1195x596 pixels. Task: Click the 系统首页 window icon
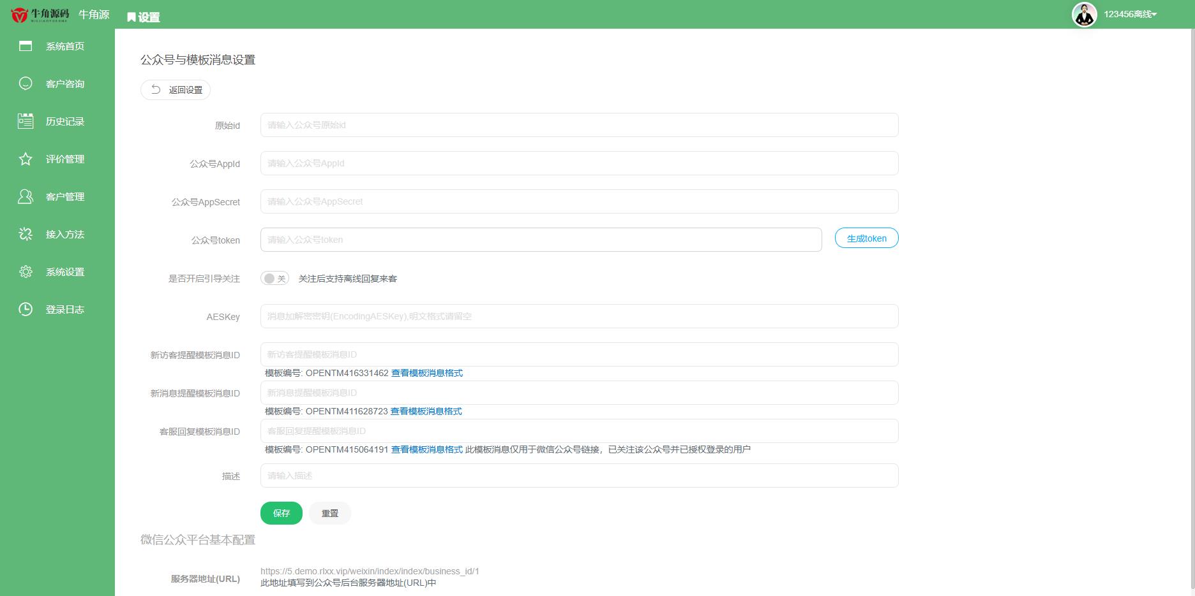click(x=26, y=46)
